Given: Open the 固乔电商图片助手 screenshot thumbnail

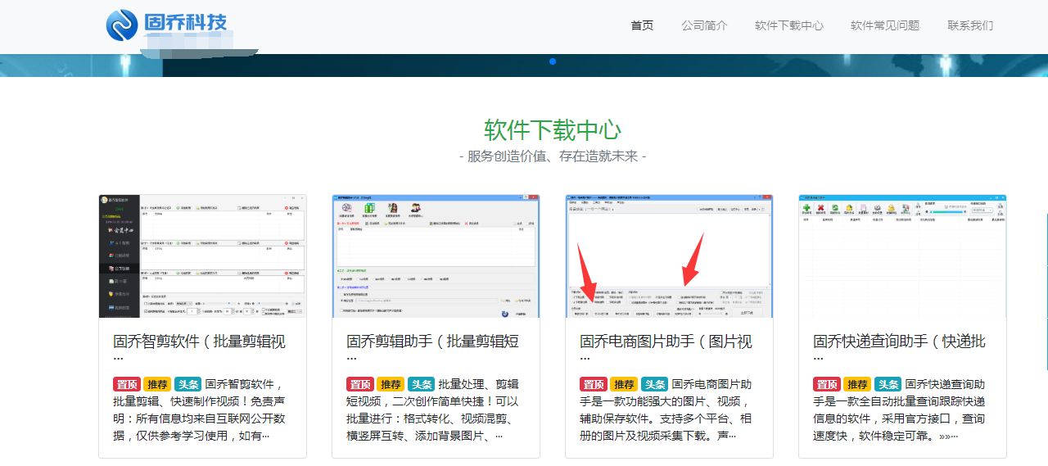Looking at the screenshot, I should [669, 256].
